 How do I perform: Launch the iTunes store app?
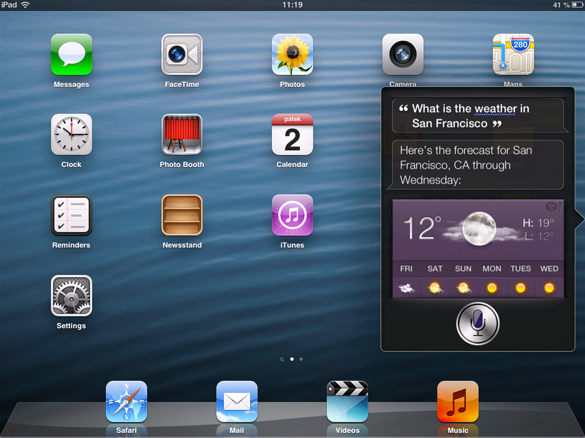292,215
